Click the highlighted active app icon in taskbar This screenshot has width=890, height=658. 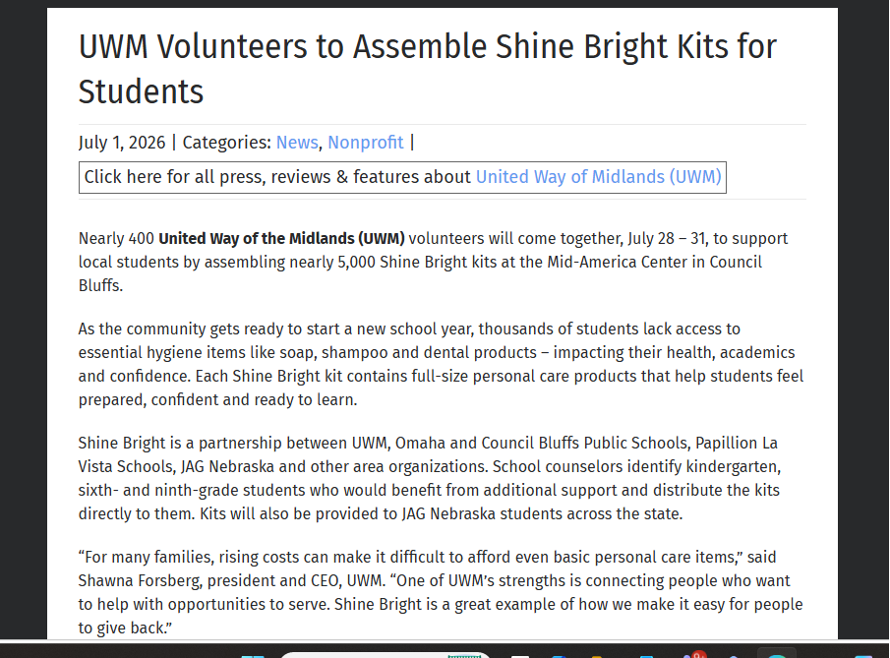click(777, 653)
